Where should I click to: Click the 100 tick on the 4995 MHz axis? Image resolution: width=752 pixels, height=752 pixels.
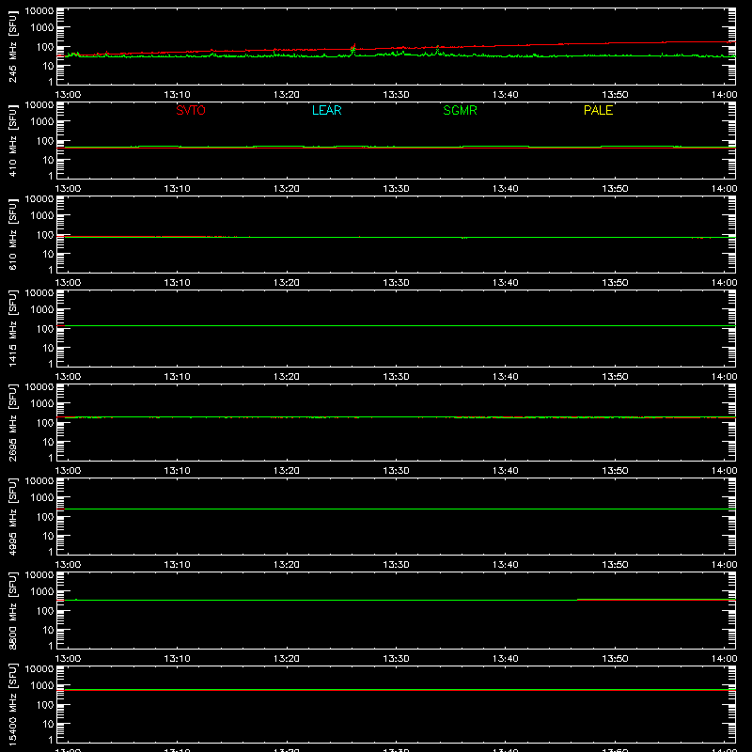tap(45, 517)
